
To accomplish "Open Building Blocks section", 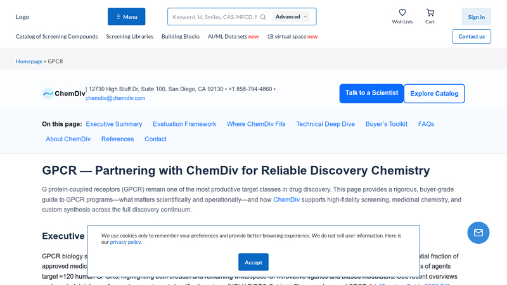I will pyautogui.click(x=181, y=37).
